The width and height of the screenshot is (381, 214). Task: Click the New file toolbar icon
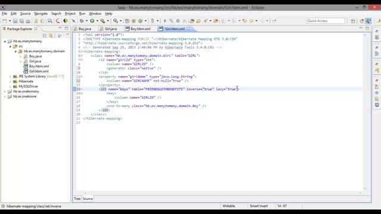point(5,21)
